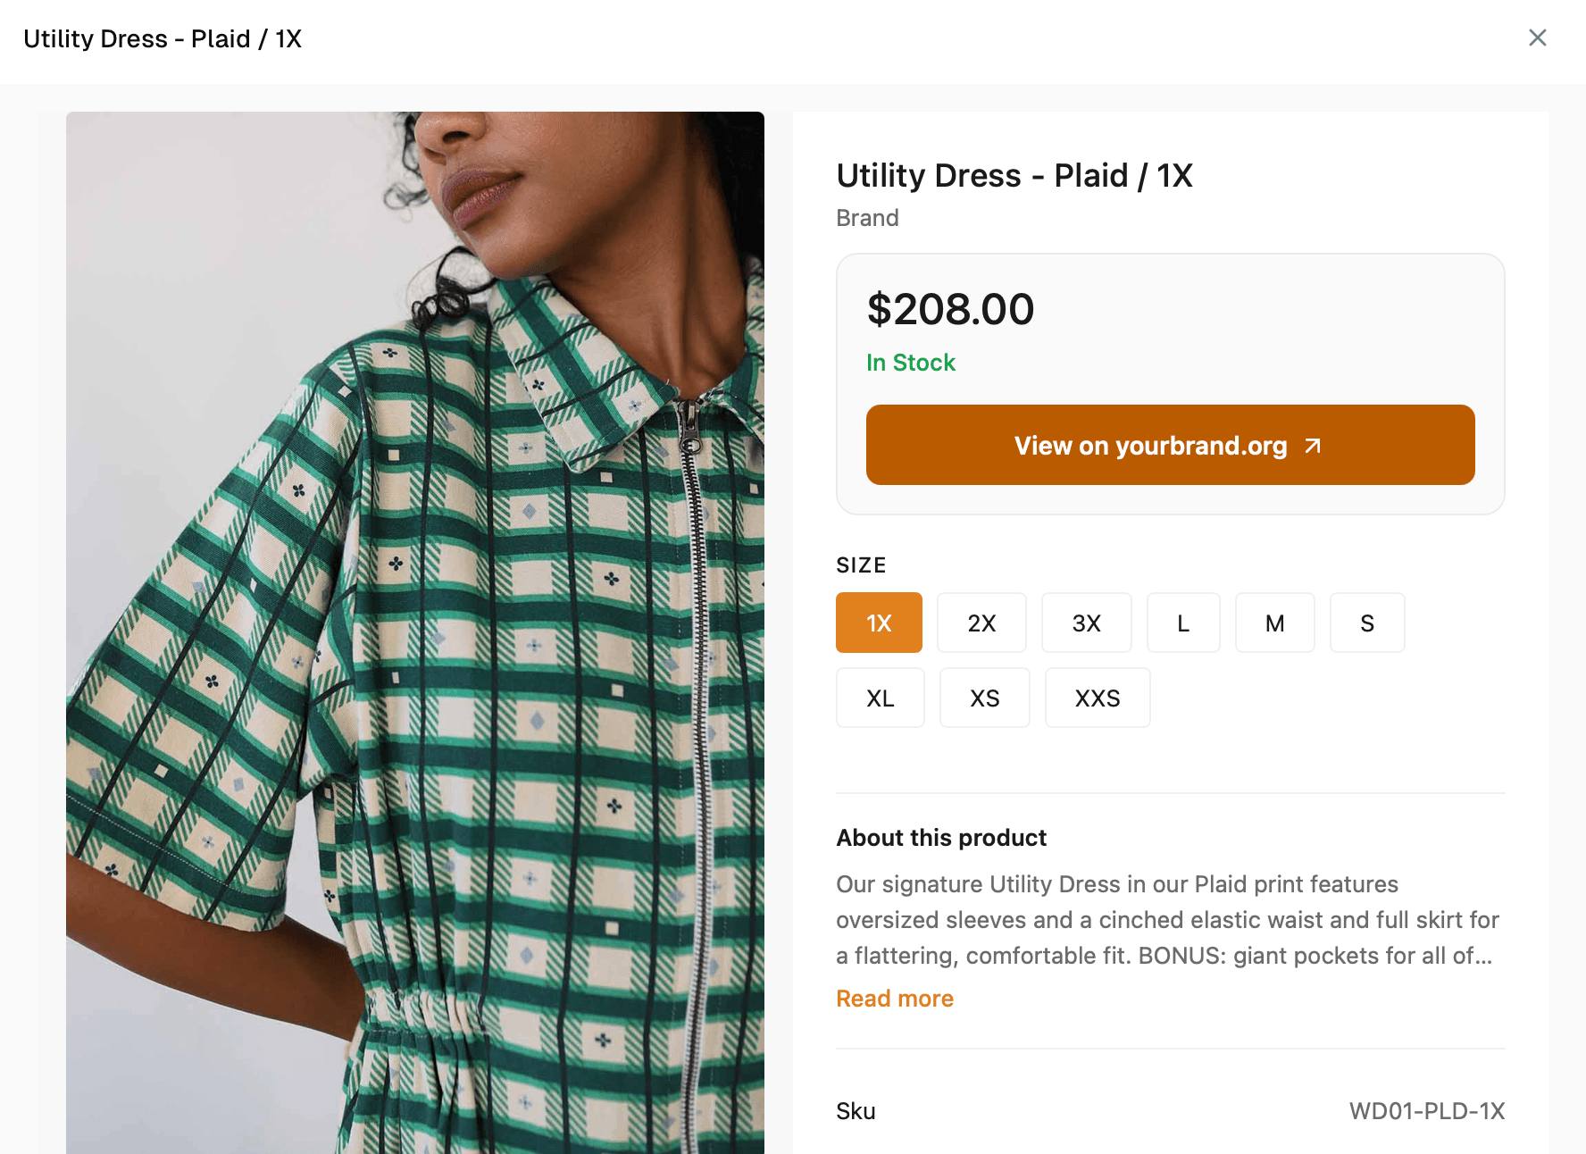1586x1154 pixels.
Task: Click the Brand name link
Action: [867, 218]
